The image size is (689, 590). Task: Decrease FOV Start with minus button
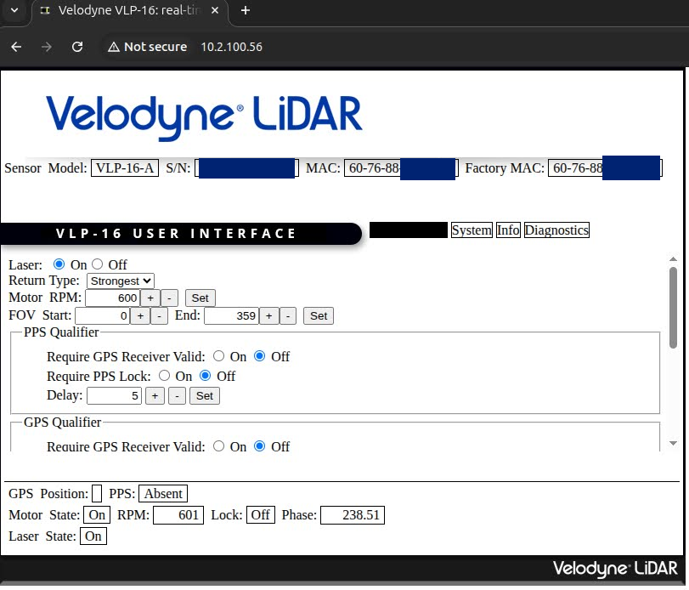[x=159, y=315]
